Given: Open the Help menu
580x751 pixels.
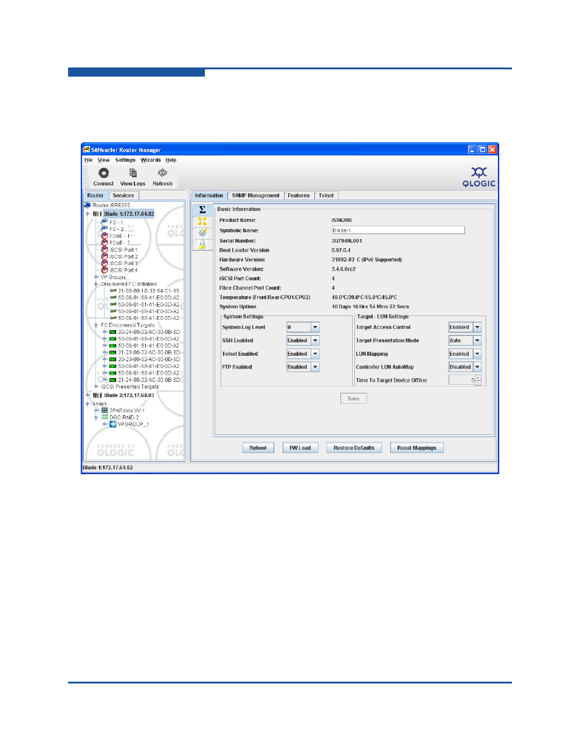Looking at the screenshot, I should coord(171,161).
